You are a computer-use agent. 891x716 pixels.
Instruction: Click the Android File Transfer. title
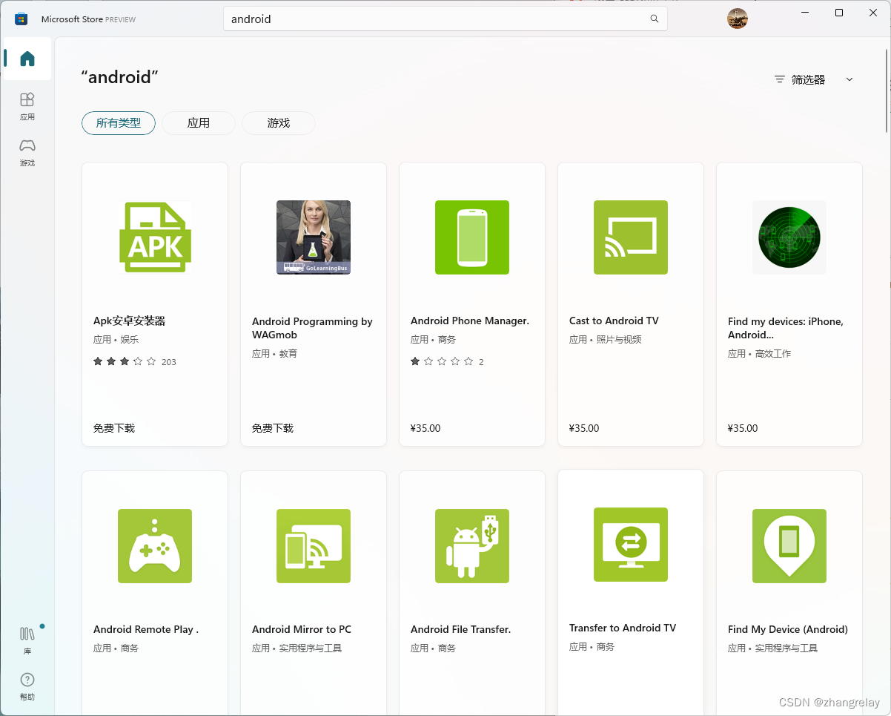coord(461,630)
